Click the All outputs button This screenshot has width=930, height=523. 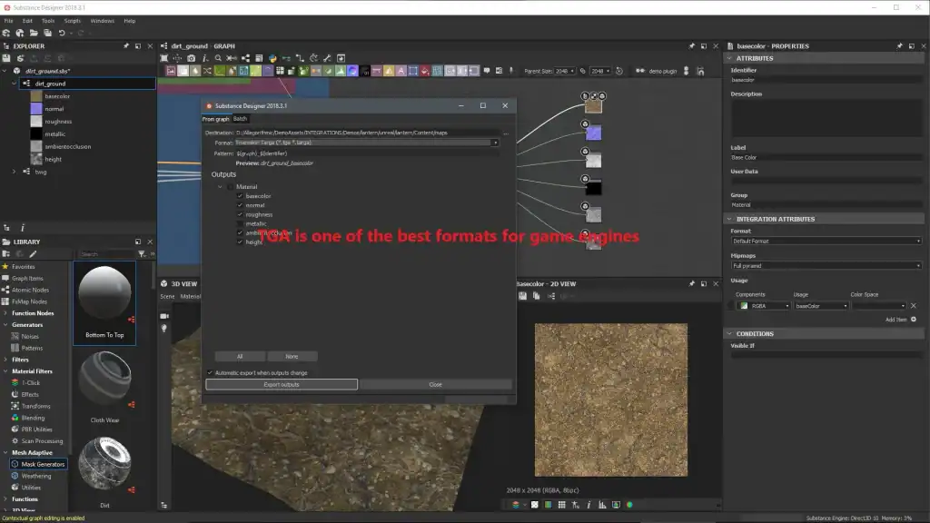coord(240,356)
